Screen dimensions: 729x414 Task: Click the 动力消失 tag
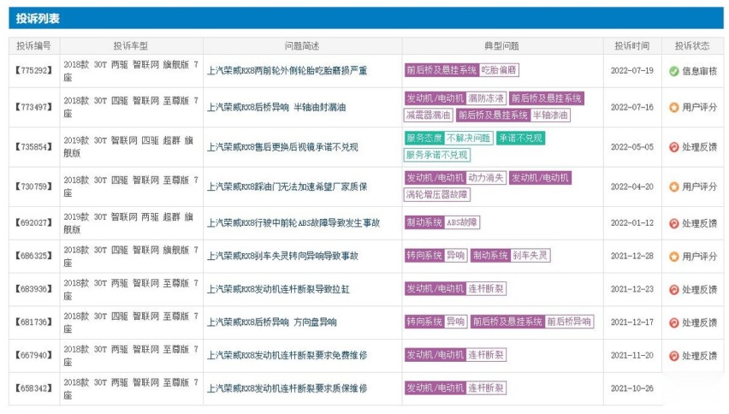[x=486, y=178]
